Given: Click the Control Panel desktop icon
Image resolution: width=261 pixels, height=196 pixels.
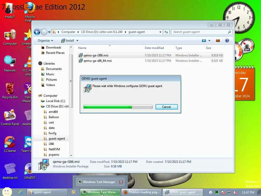Looking at the screenshot, I should coord(10,117).
